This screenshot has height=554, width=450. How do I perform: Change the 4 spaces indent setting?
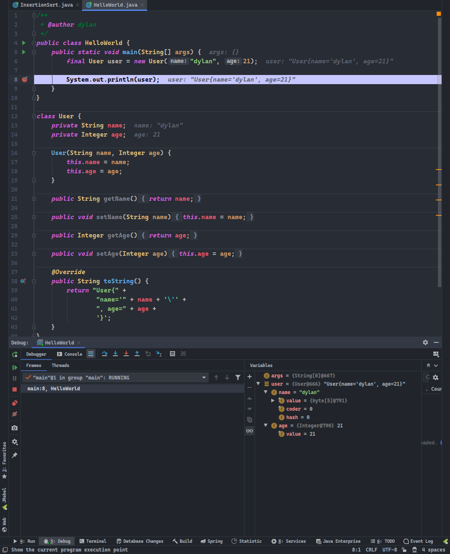click(x=433, y=550)
